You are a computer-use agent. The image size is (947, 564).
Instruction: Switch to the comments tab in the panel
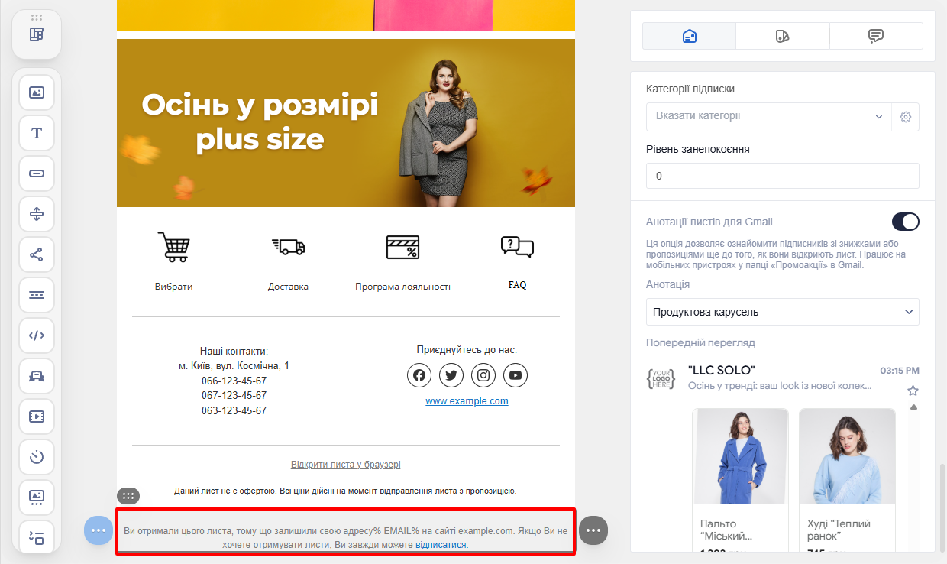[876, 36]
